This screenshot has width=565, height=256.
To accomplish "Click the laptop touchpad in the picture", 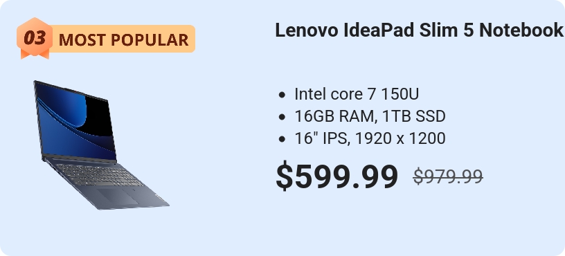I will tap(118, 196).
